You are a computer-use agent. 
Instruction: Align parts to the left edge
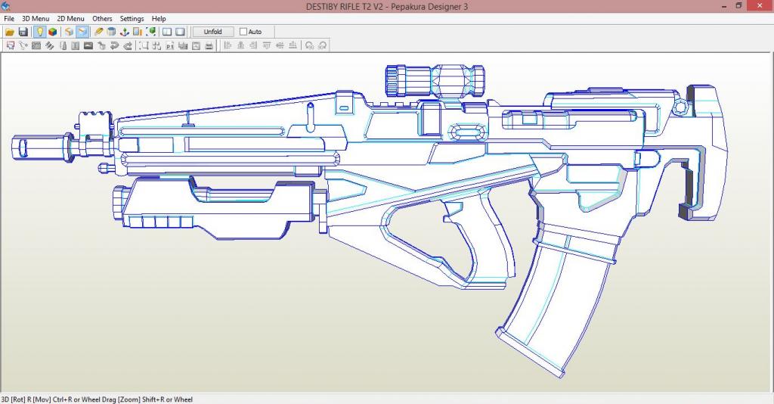click(x=228, y=45)
